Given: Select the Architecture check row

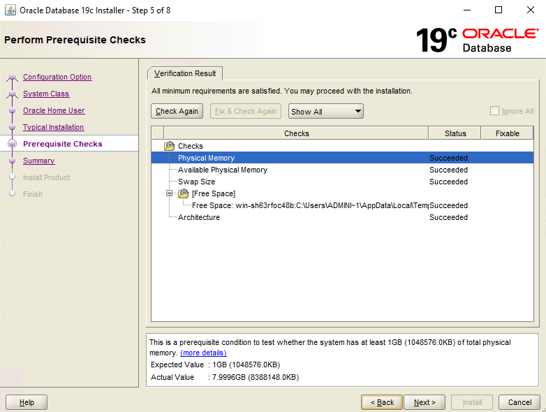Looking at the screenshot, I should (342, 217).
